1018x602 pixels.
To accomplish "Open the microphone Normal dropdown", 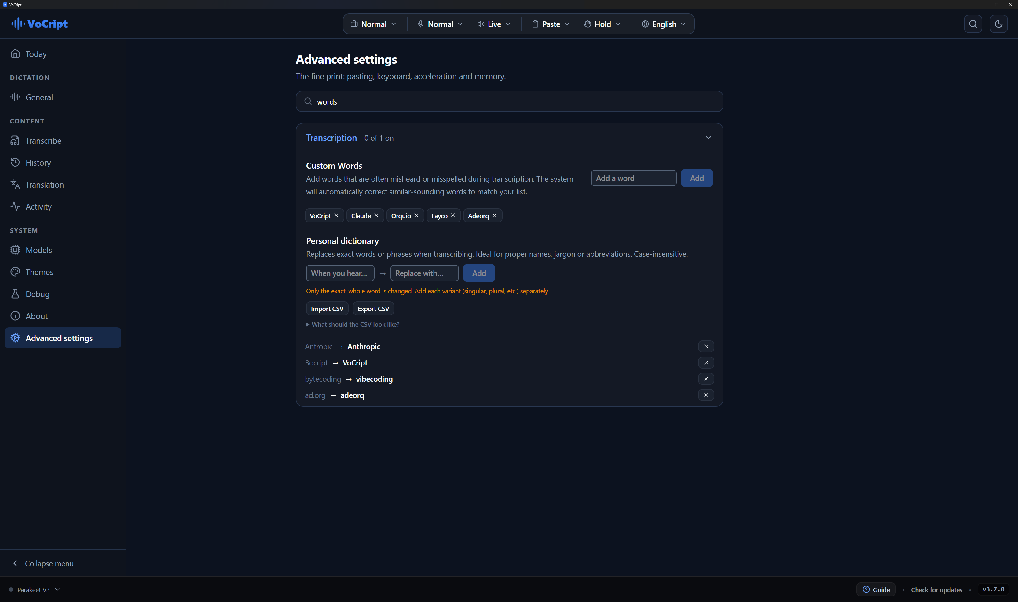I will point(440,24).
